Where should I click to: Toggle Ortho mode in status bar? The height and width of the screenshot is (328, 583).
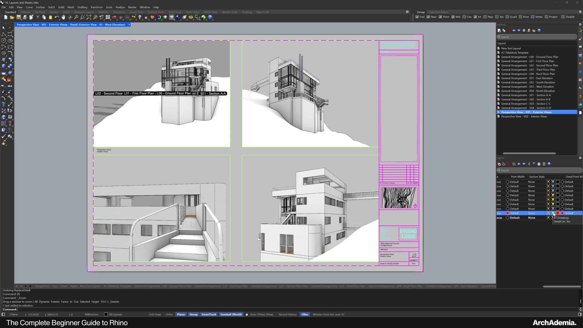coord(169,314)
